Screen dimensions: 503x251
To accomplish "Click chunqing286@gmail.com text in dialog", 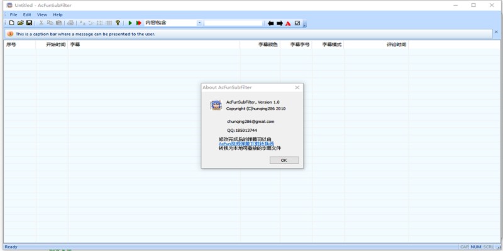I will coord(250,122).
